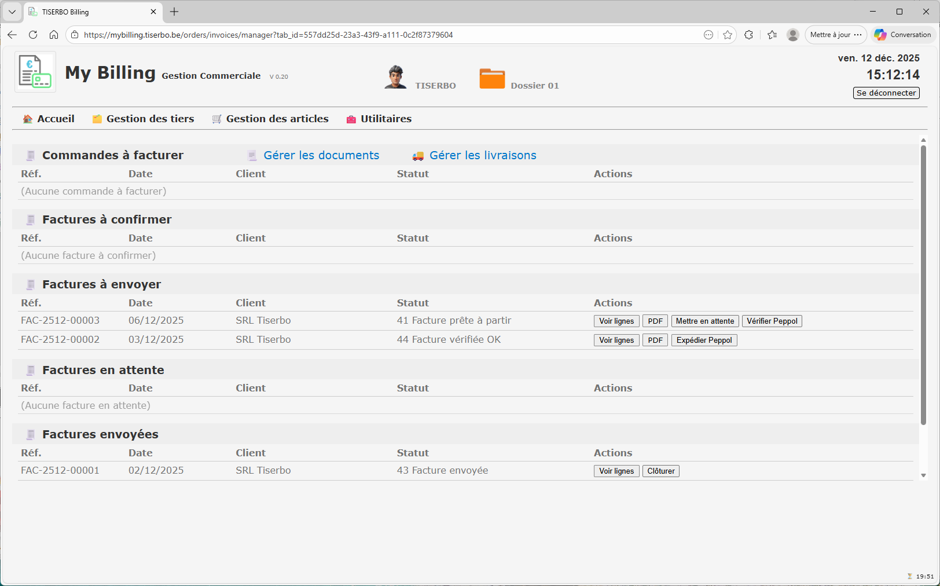The height and width of the screenshot is (586, 940).
Task: Click the shopping cart icon beside Gestion des articles
Action: point(216,119)
